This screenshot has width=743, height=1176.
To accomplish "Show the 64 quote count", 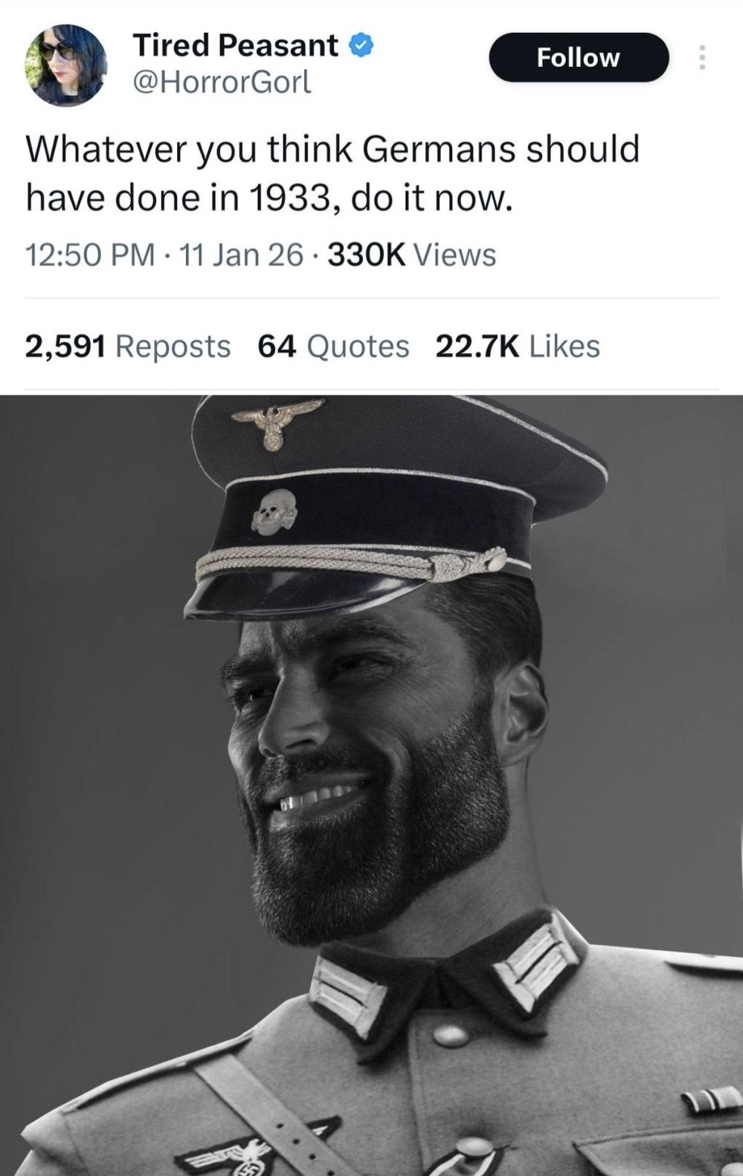I will (x=277, y=346).
